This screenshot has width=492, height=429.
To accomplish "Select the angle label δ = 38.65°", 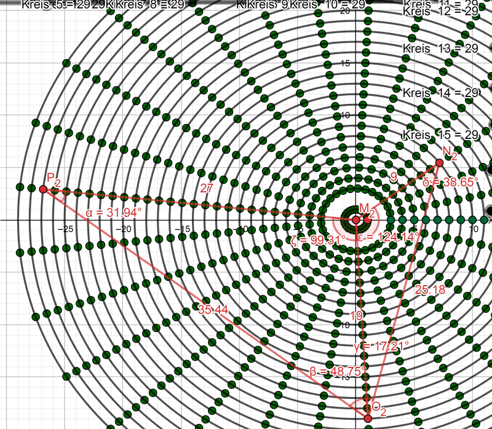I will coord(451,182).
